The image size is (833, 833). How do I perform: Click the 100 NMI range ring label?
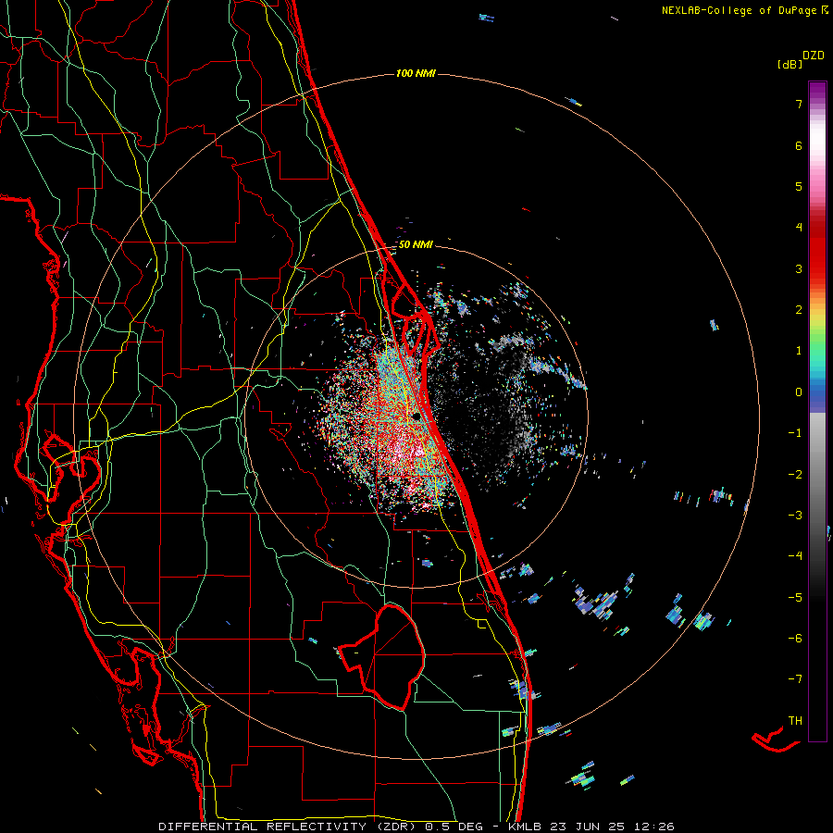416,73
